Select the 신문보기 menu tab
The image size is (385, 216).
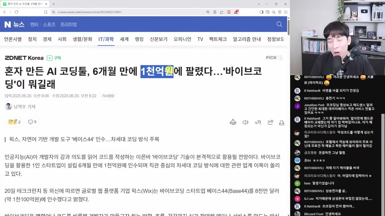point(158,39)
